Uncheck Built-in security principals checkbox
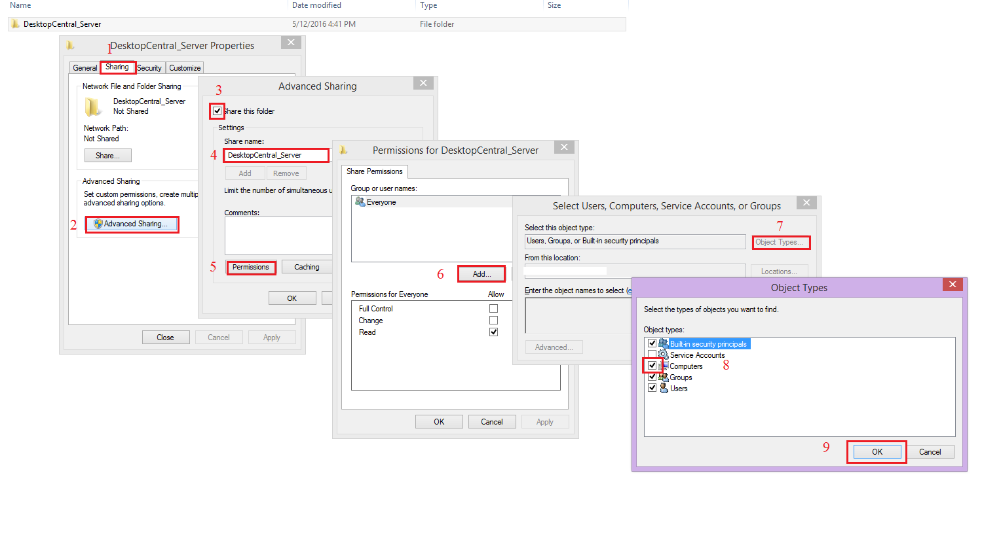 pos(652,343)
